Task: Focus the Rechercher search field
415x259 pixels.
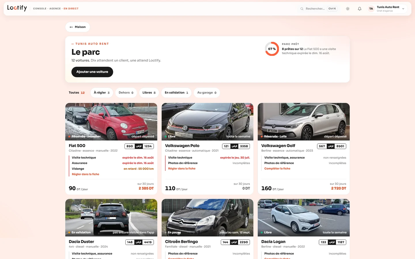Action: 318,9
